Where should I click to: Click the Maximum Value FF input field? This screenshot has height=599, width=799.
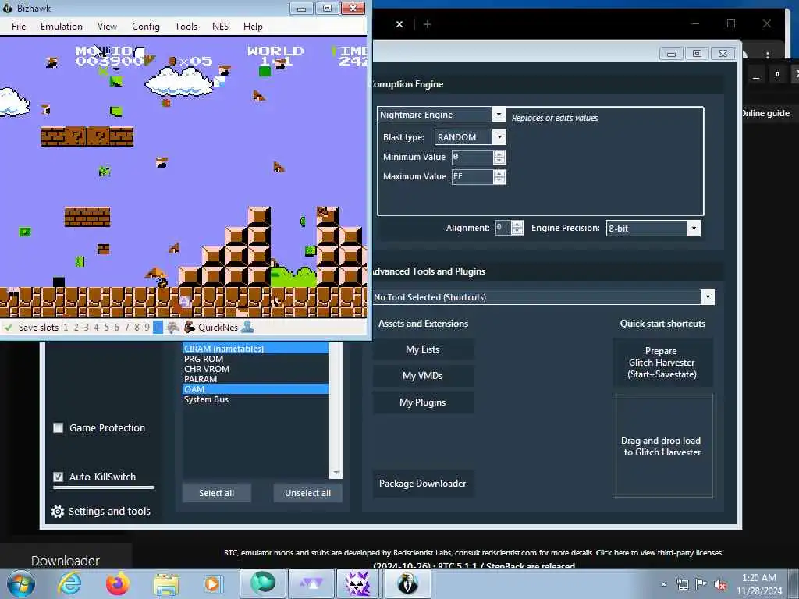click(472, 176)
